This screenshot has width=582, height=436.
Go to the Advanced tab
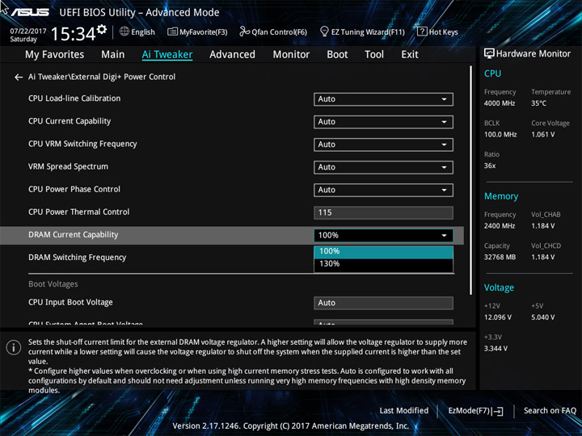[x=232, y=55]
